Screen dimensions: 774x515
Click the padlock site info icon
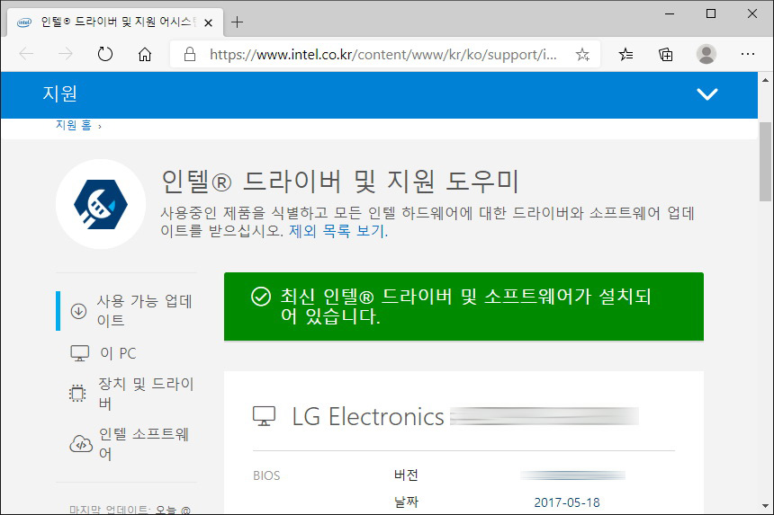point(190,54)
